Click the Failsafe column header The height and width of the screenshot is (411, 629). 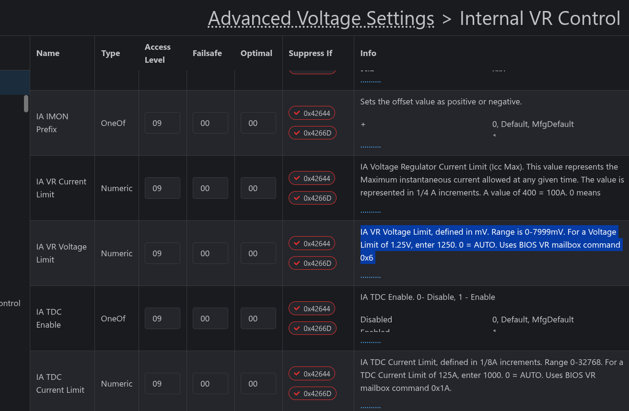click(x=207, y=53)
